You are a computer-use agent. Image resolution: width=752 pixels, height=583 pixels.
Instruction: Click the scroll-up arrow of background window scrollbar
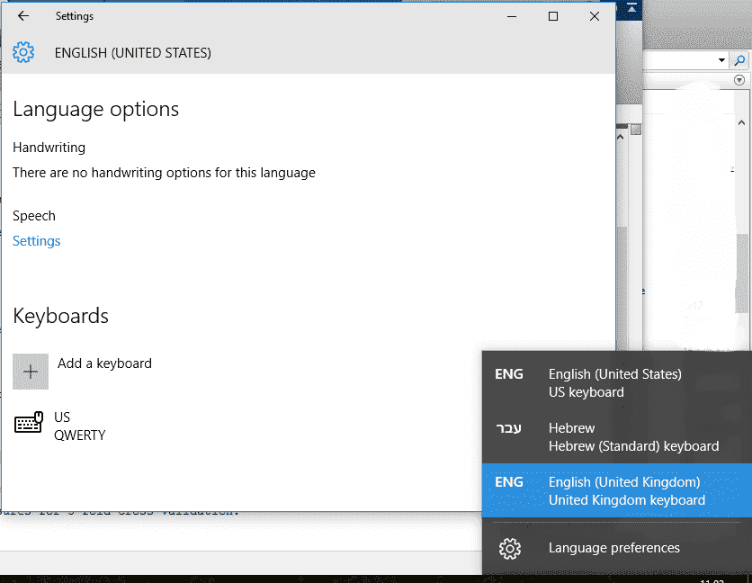pos(741,123)
